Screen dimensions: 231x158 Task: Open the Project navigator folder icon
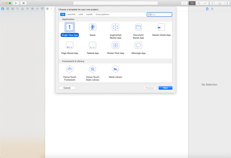(x=3, y=9)
